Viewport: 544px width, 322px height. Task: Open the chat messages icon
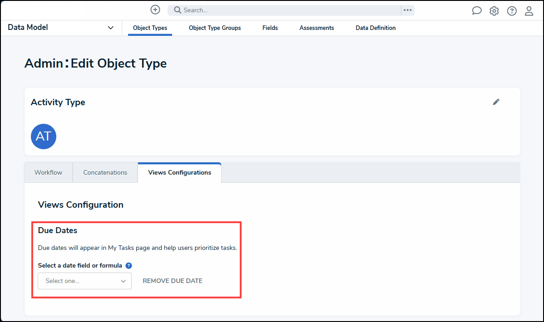pyautogui.click(x=476, y=10)
